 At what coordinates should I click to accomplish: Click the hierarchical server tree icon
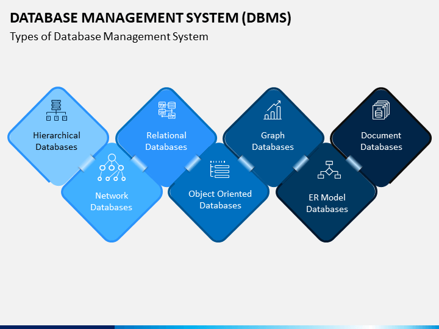[57, 110]
